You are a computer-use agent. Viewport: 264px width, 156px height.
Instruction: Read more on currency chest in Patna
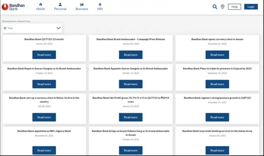click(44, 117)
